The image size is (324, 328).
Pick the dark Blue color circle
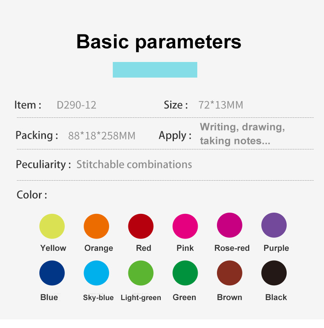[x=52, y=273]
